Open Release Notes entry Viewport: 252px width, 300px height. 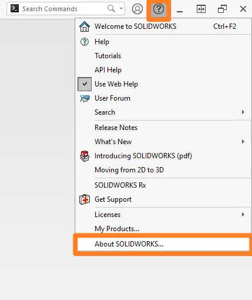[116, 128]
